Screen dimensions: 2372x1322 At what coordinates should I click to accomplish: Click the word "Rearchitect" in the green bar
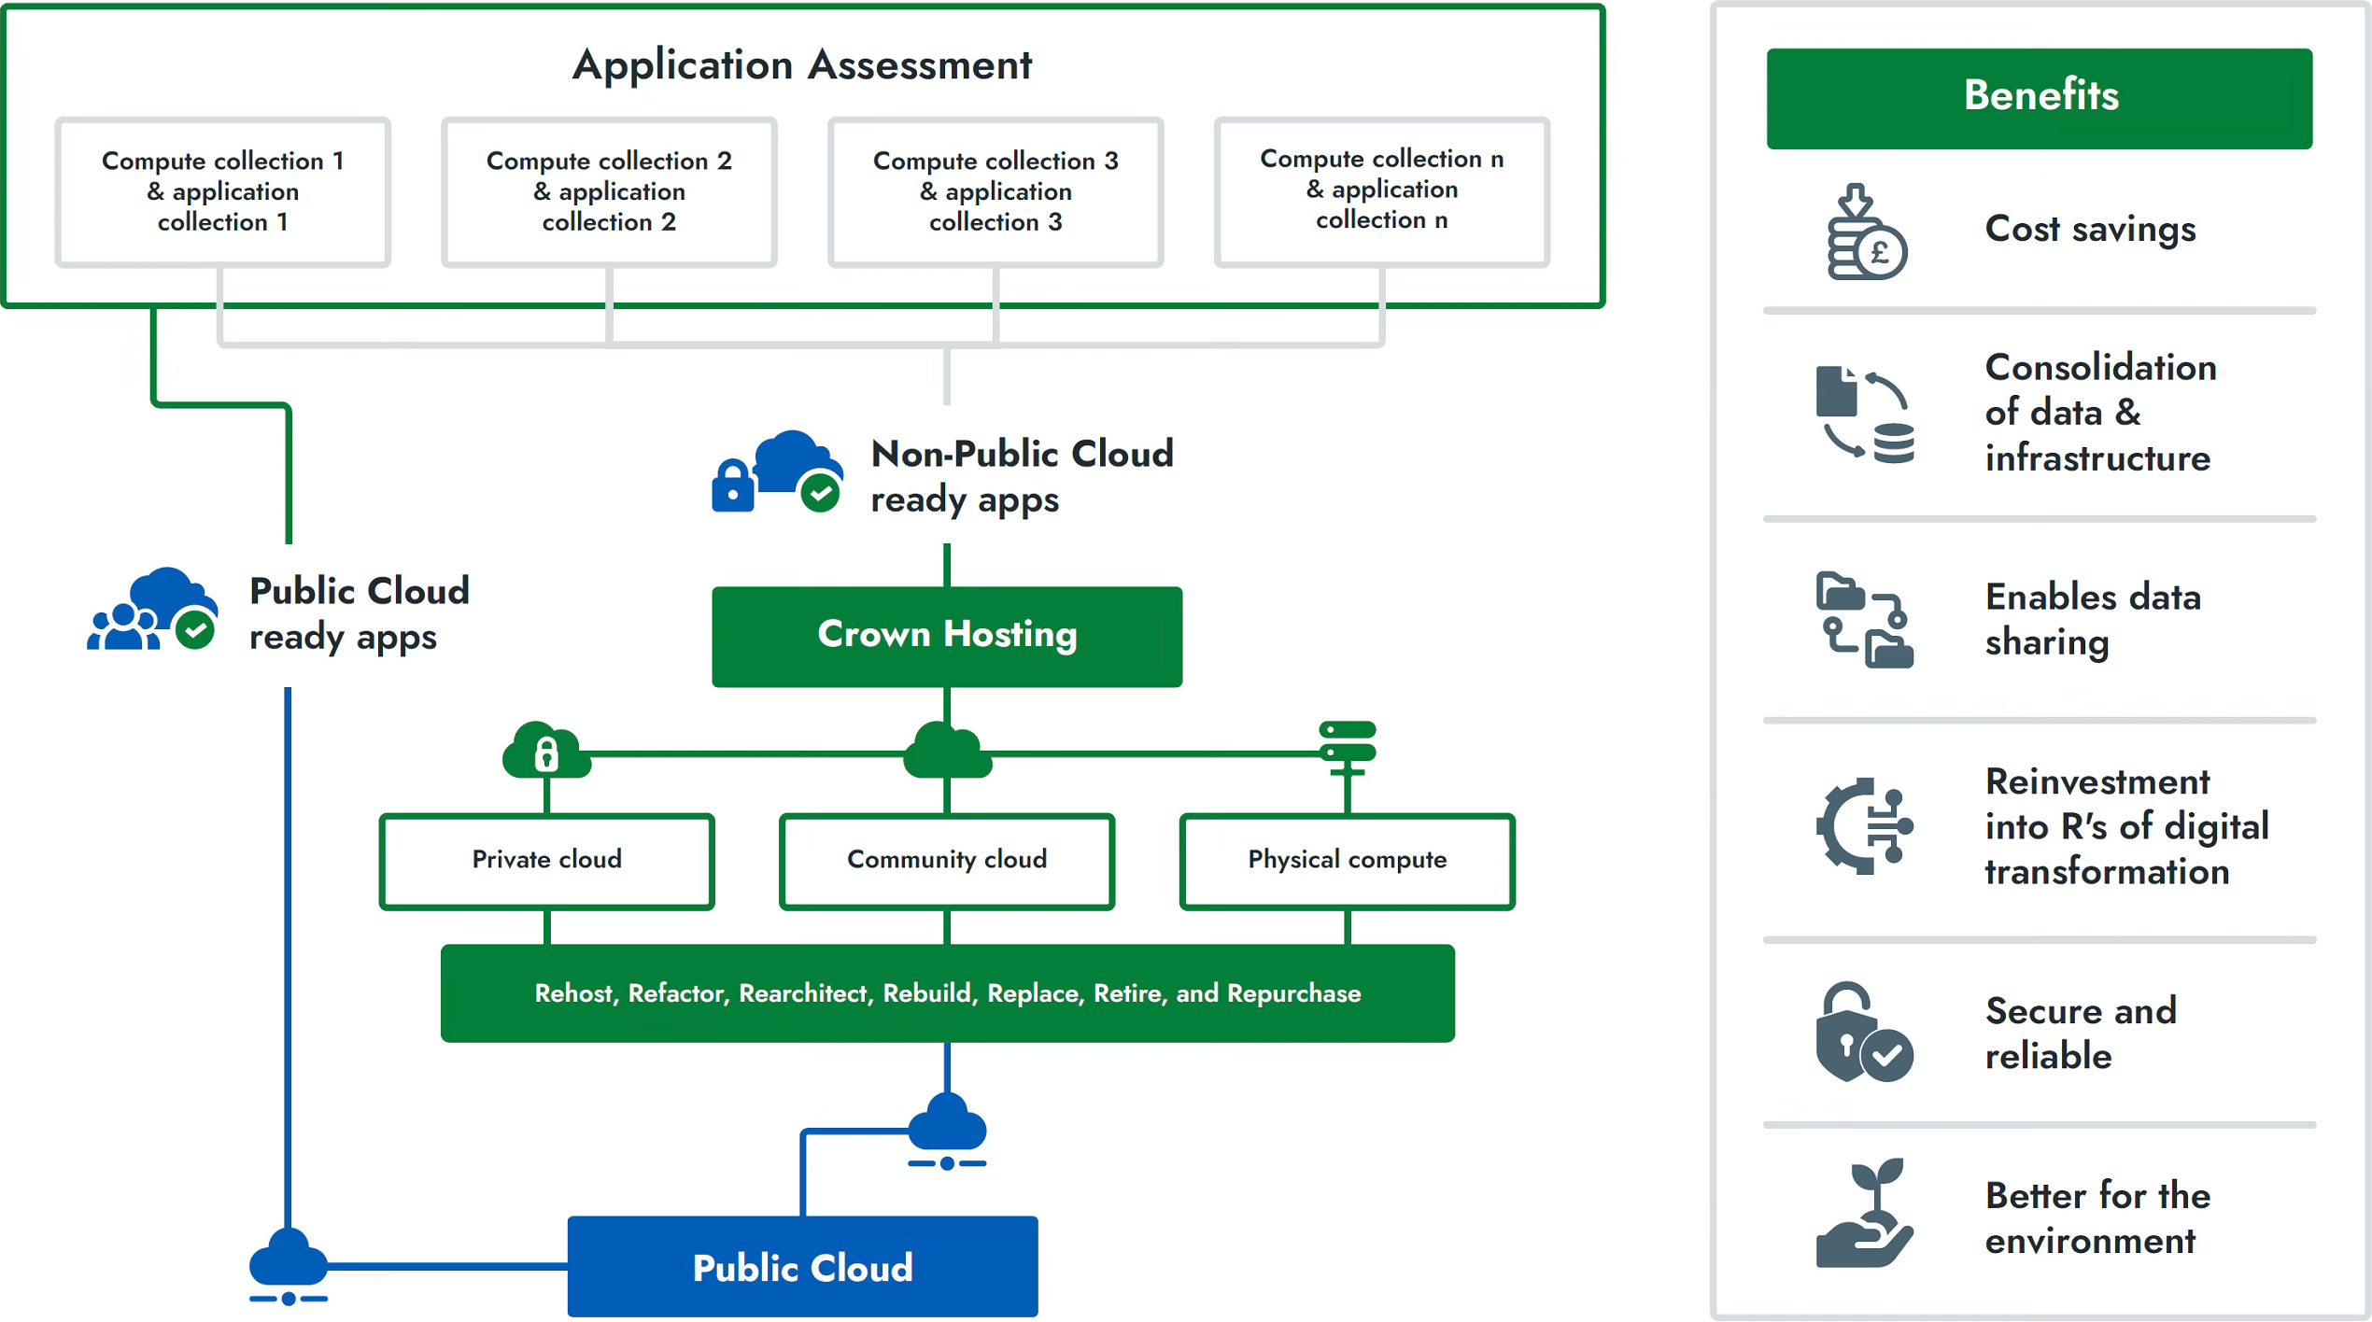click(x=804, y=993)
